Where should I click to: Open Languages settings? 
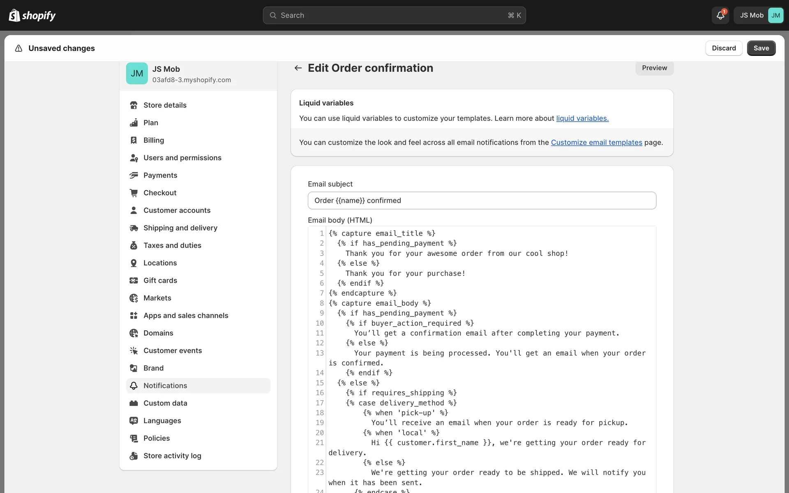162,421
